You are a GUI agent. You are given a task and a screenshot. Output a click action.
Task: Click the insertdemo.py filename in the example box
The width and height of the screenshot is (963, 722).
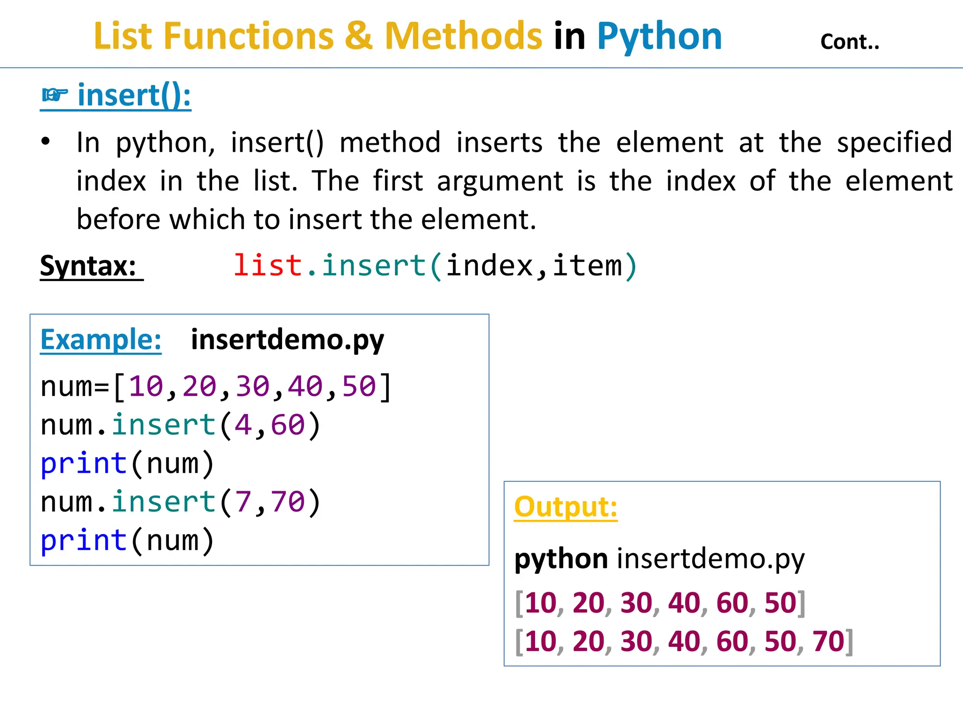click(287, 339)
